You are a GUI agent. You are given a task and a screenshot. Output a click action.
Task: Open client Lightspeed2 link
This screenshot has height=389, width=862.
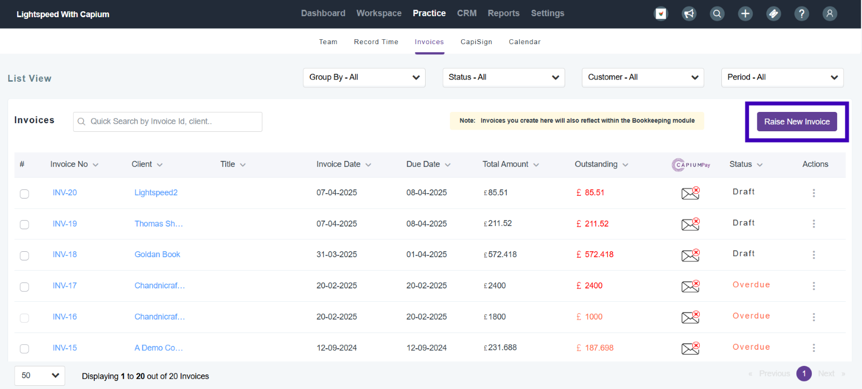tap(156, 193)
